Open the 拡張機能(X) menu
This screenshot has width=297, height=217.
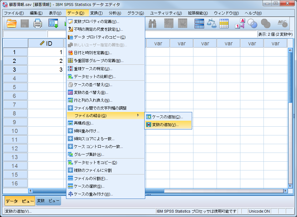pos(198,13)
